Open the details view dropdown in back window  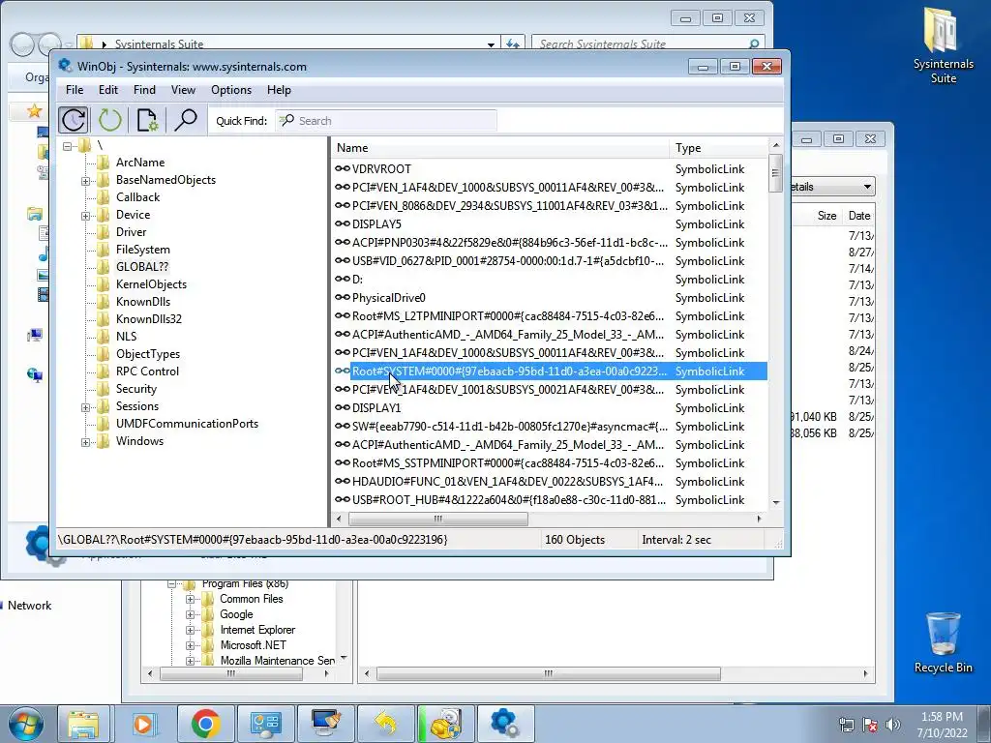(x=867, y=187)
